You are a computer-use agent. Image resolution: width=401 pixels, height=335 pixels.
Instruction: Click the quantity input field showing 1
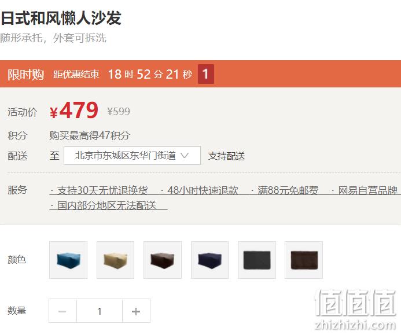coord(100,311)
